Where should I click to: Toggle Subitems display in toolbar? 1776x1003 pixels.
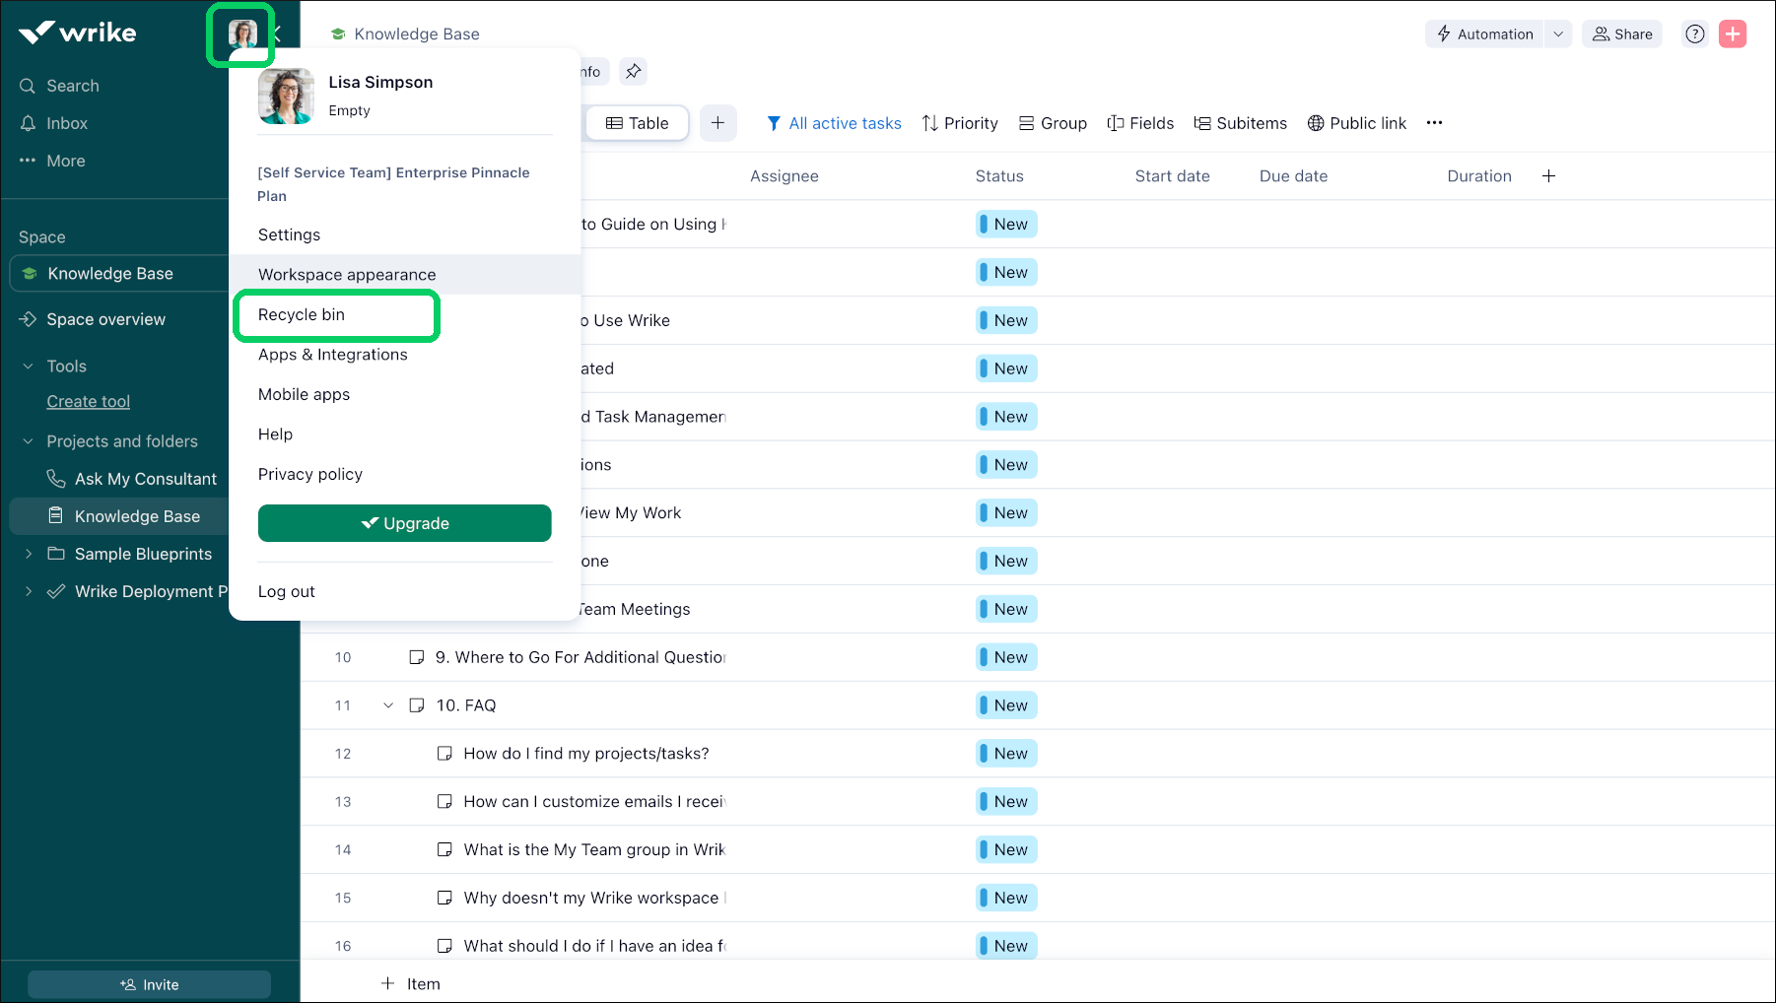point(1240,123)
